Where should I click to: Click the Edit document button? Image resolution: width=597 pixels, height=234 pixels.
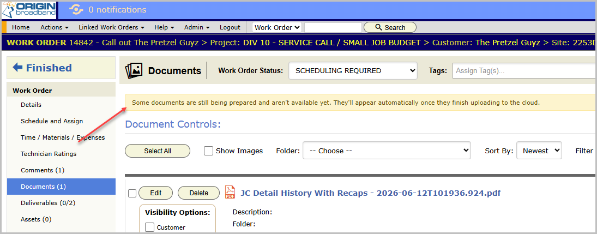(x=156, y=193)
